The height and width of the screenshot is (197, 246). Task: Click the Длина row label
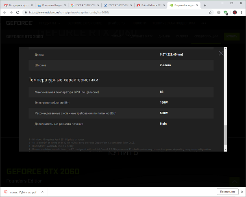(39, 55)
